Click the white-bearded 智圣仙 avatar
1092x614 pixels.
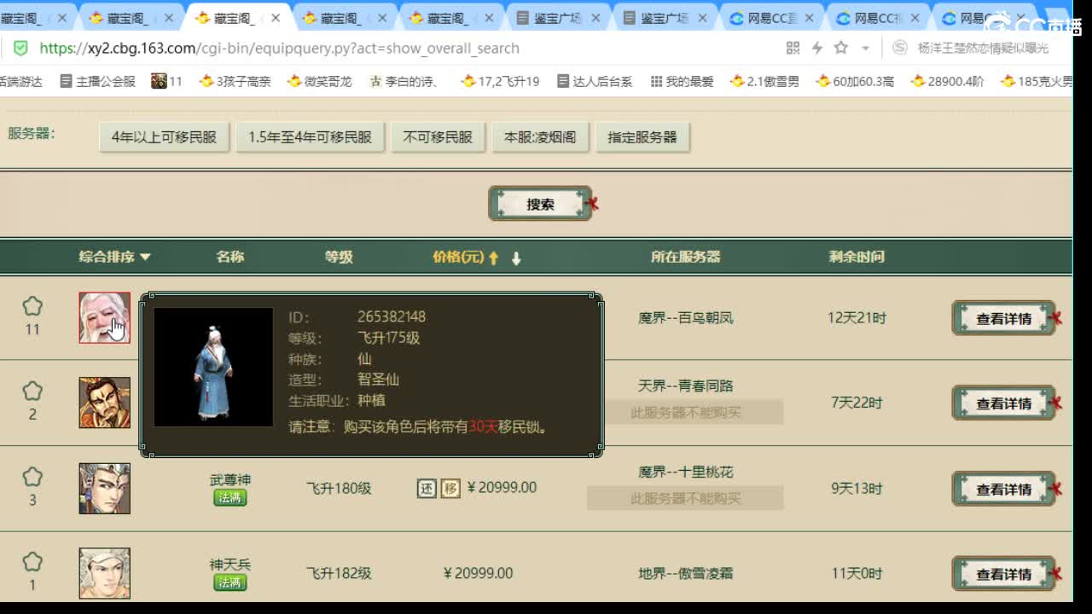(105, 318)
